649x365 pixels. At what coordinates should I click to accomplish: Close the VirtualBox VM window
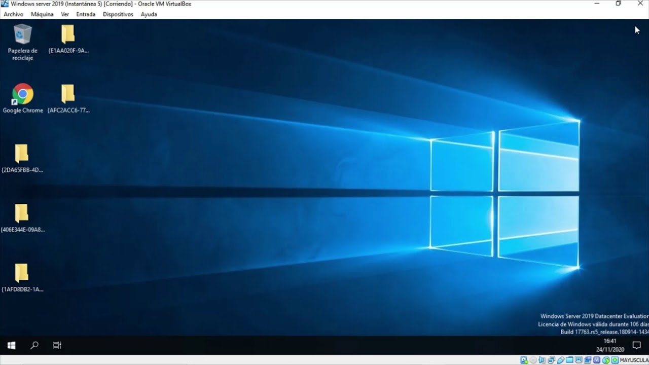(x=640, y=4)
